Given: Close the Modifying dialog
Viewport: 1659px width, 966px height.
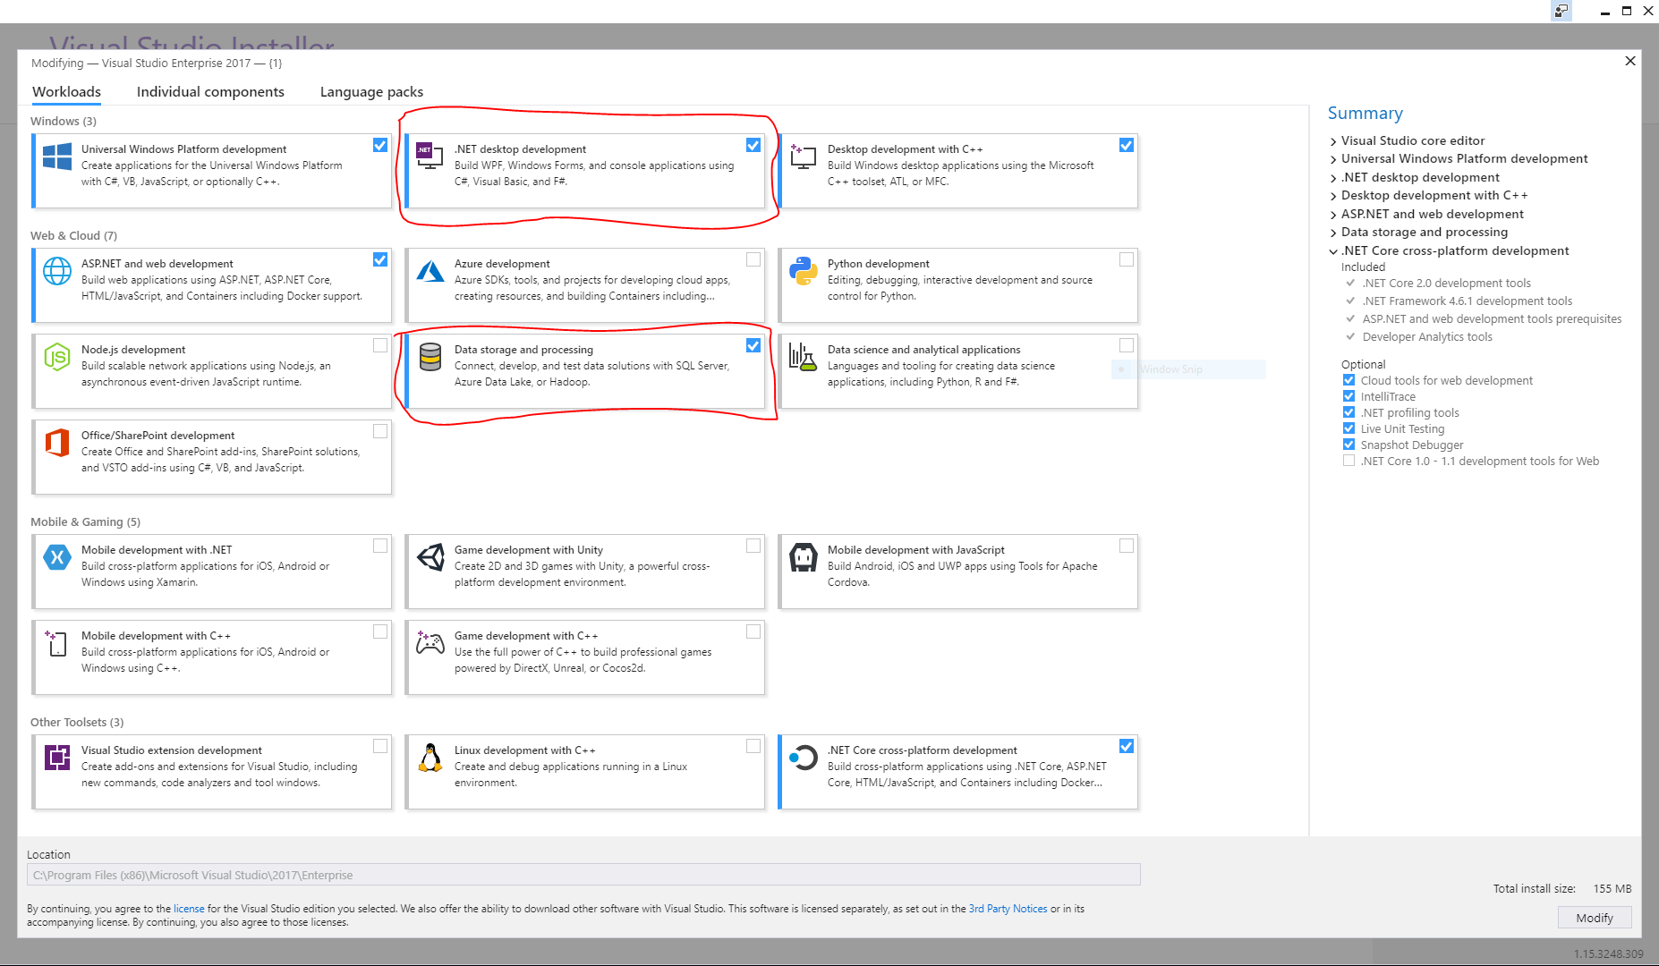Looking at the screenshot, I should click(1629, 61).
